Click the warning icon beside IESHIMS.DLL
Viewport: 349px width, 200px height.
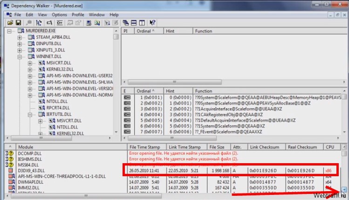10,159
